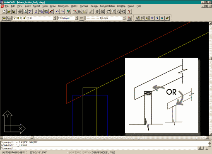Click the Command prompt input line
The height and width of the screenshot is (154, 212).
point(99,148)
